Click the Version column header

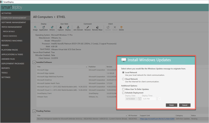coord(111,67)
